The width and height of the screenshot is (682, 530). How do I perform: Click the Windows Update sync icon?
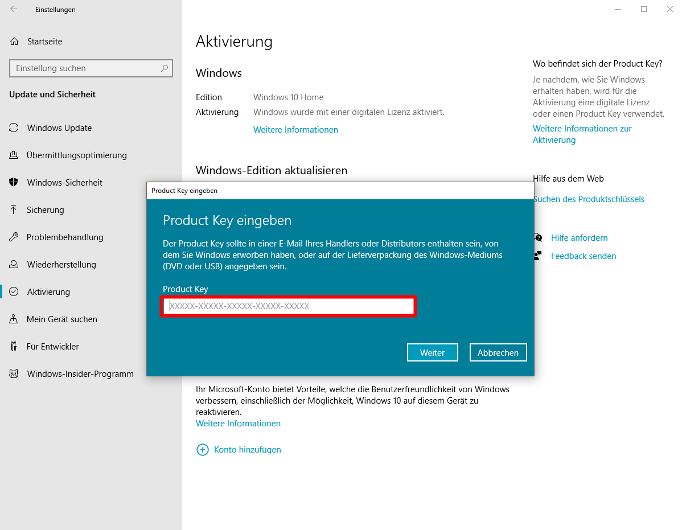pos(14,128)
